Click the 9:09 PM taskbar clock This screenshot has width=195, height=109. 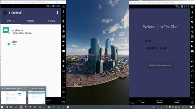tap(184, 107)
